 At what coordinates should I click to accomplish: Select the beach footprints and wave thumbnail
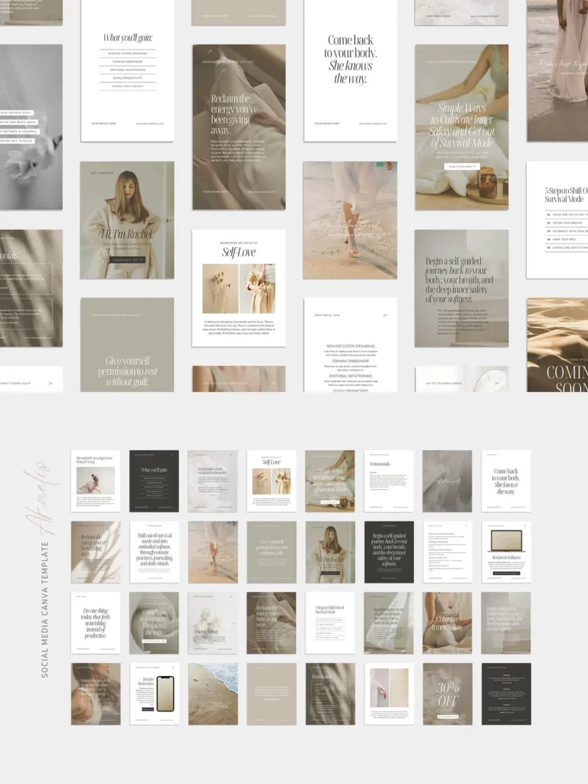click(x=213, y=694)
